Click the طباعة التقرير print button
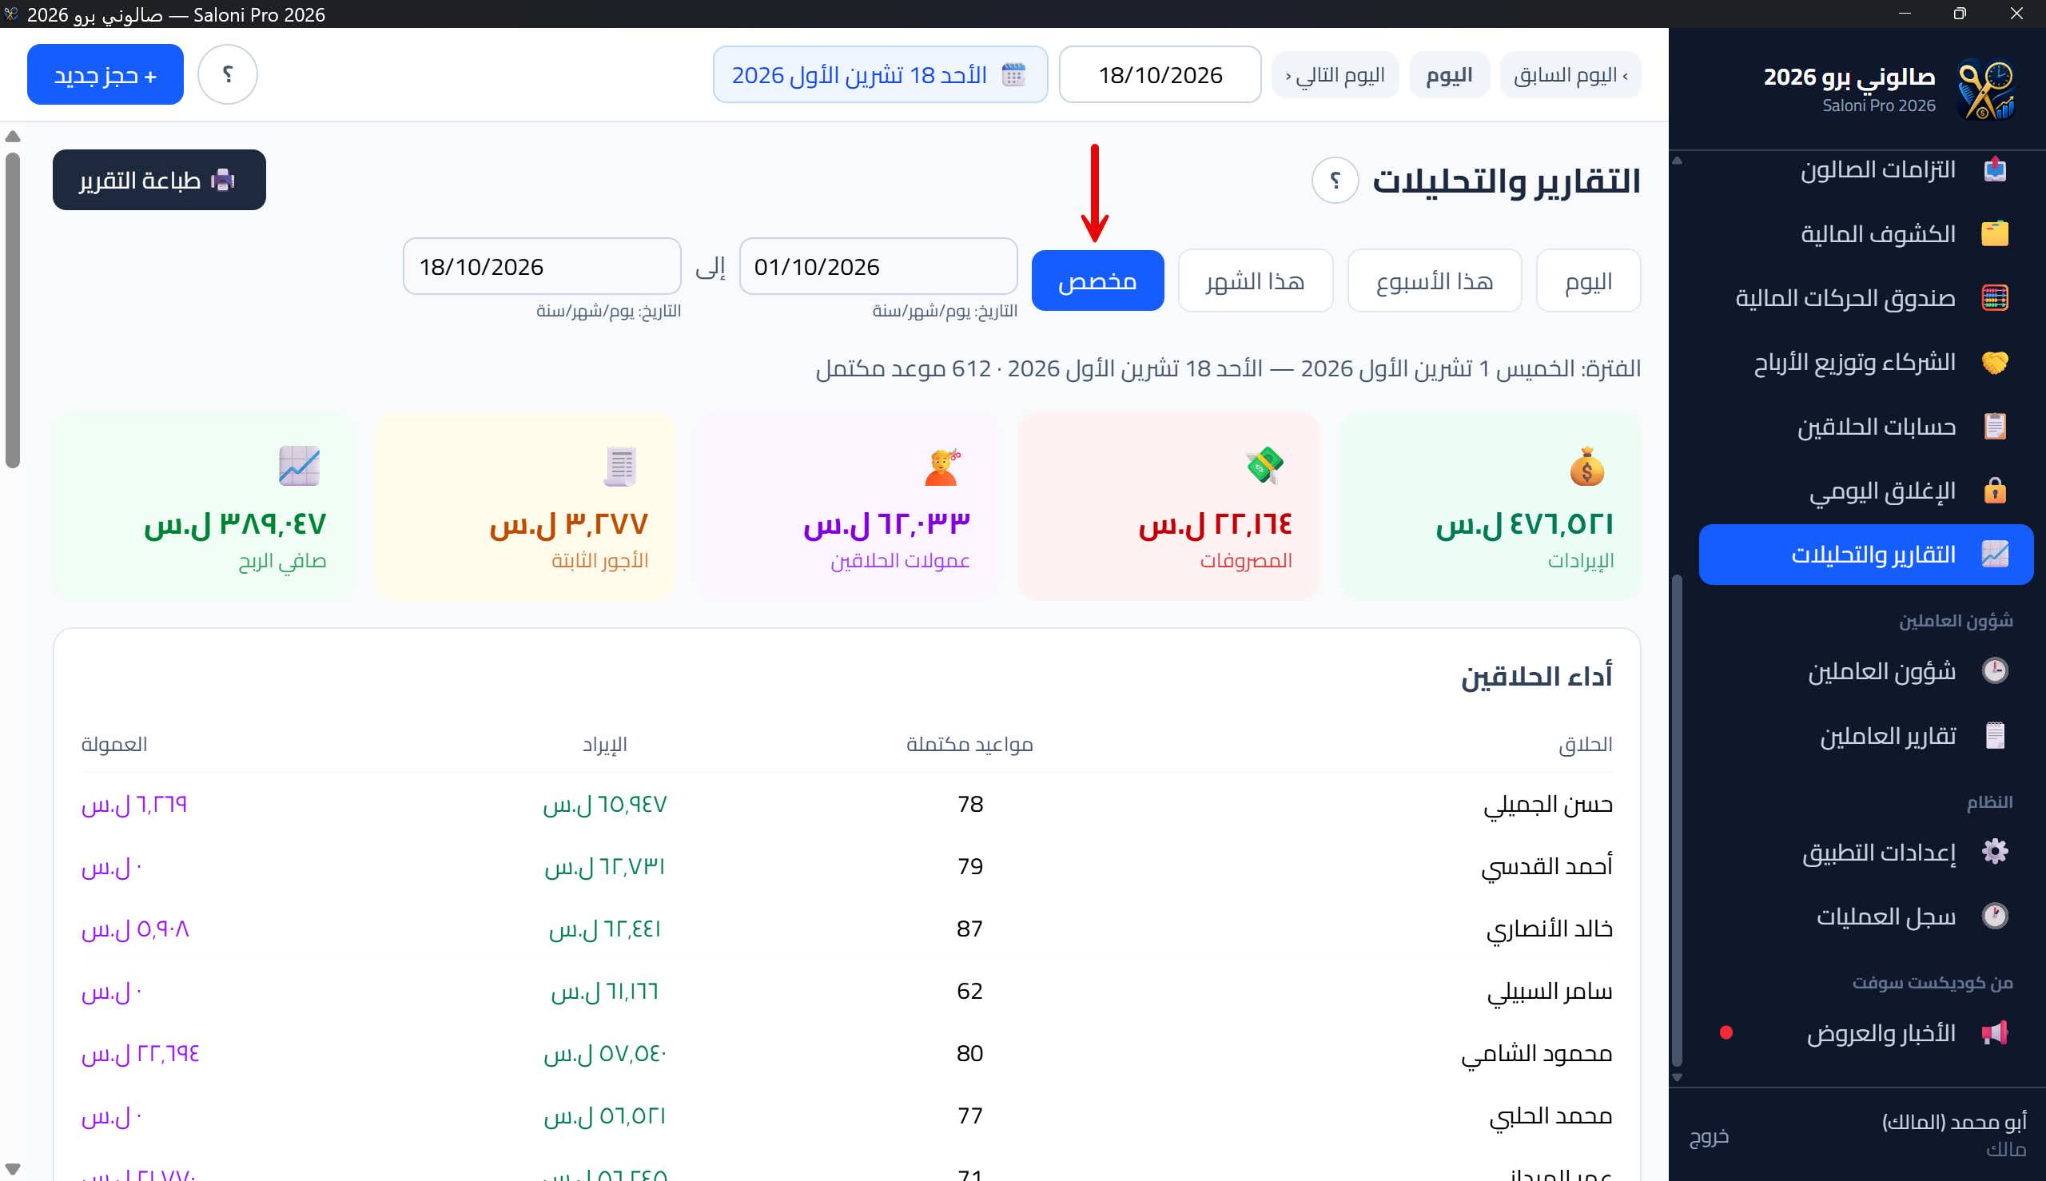The image size is (2046, 1181). tap(159, 179)
